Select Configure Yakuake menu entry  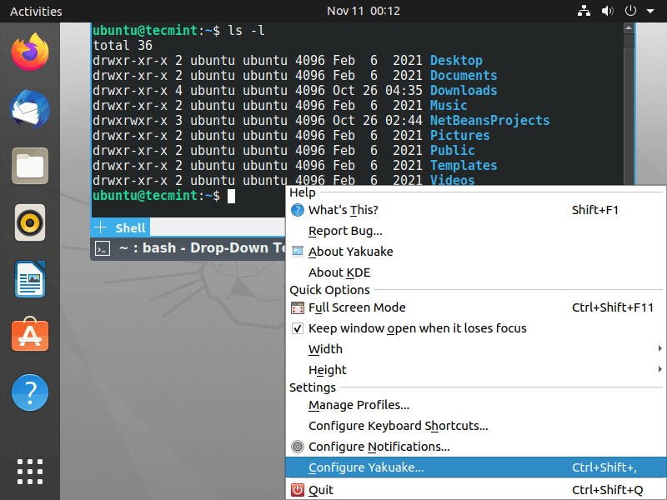(x=475, y=467)
